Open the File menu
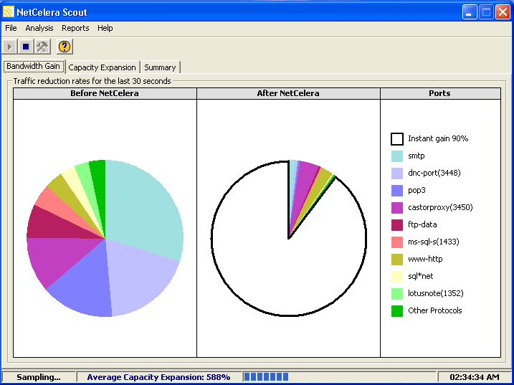Viewport: 514px width, 385px height. (x=11, y=28)
